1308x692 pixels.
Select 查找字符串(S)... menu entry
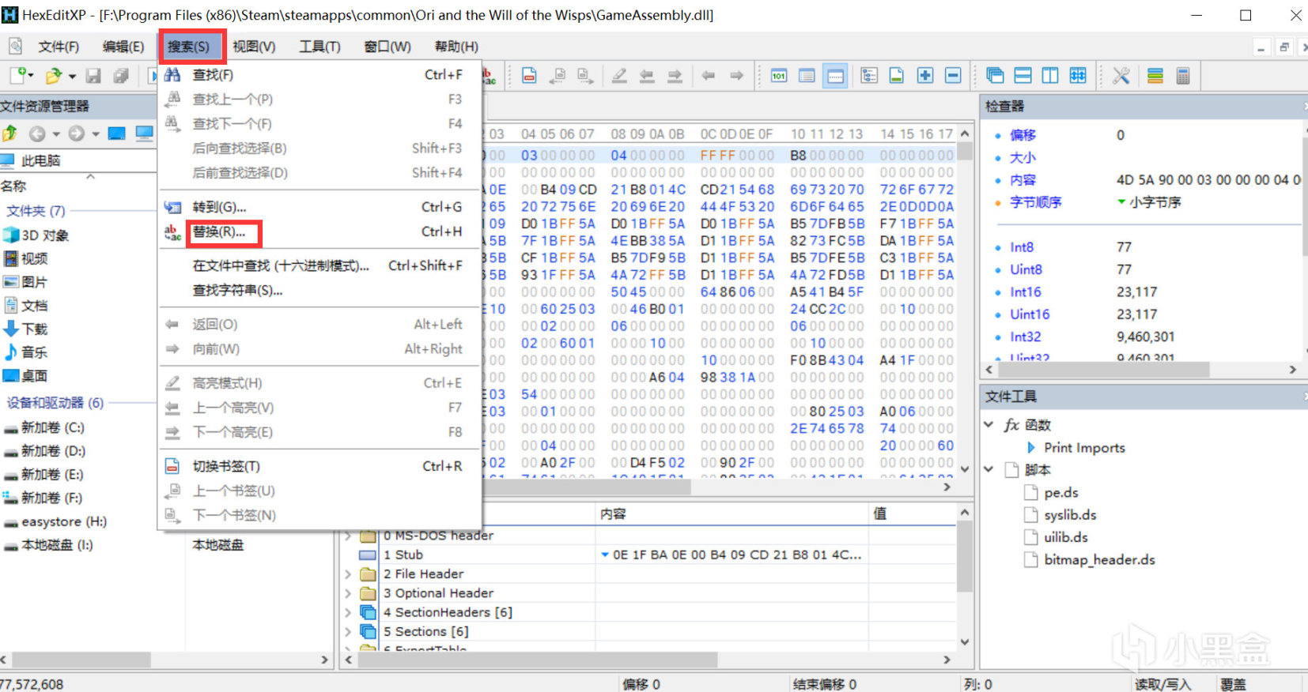point(320,291)
